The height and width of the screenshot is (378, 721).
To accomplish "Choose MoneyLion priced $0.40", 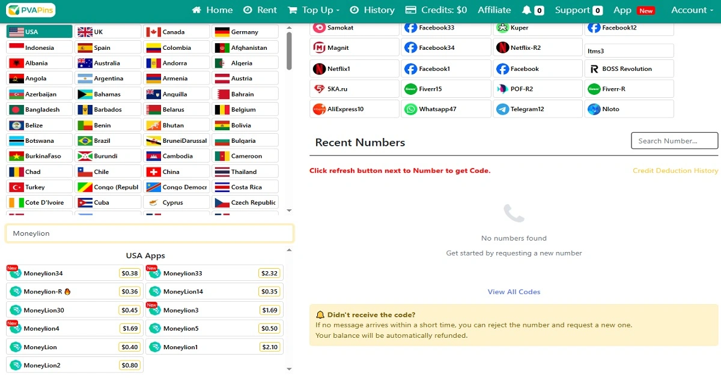I will coord(75,347).
